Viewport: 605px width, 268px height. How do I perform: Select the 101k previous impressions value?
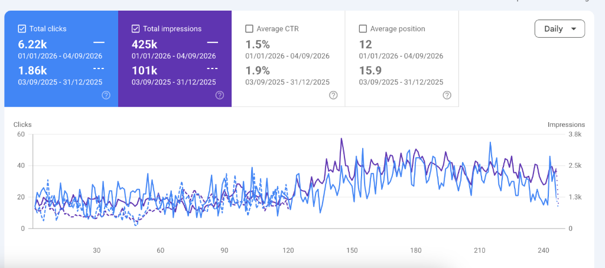(144, 71)
